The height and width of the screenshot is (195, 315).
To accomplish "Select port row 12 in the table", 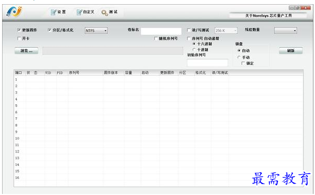I will click(159, 151).
